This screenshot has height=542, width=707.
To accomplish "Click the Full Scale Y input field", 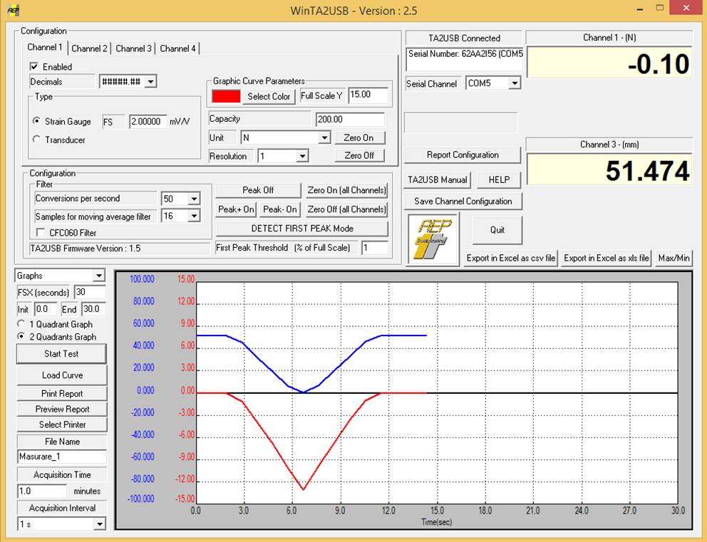I will click(x=368, y=95).
